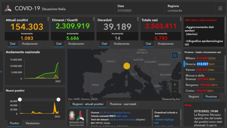Click the Attuali positivi card scrollbar

pyautogui.click(x=48, y=19)
